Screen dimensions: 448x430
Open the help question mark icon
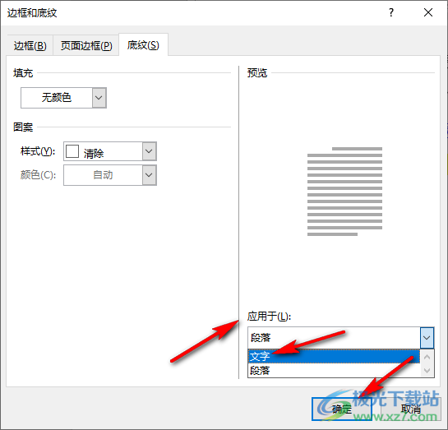click(391, 12)
